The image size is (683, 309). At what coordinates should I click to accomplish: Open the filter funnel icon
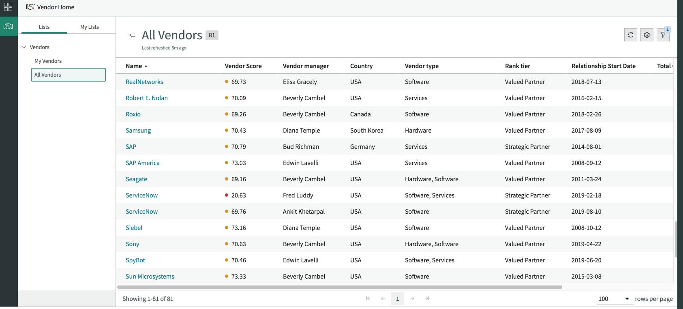(x=663, y=35)
